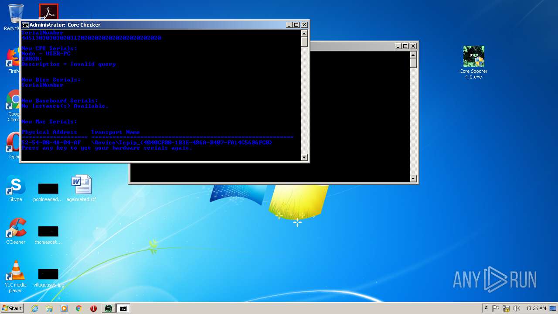The width and height of the screenshot is (558, 314).
Task: Click 'New Mac Serials:' line
Action: [49, 122]
